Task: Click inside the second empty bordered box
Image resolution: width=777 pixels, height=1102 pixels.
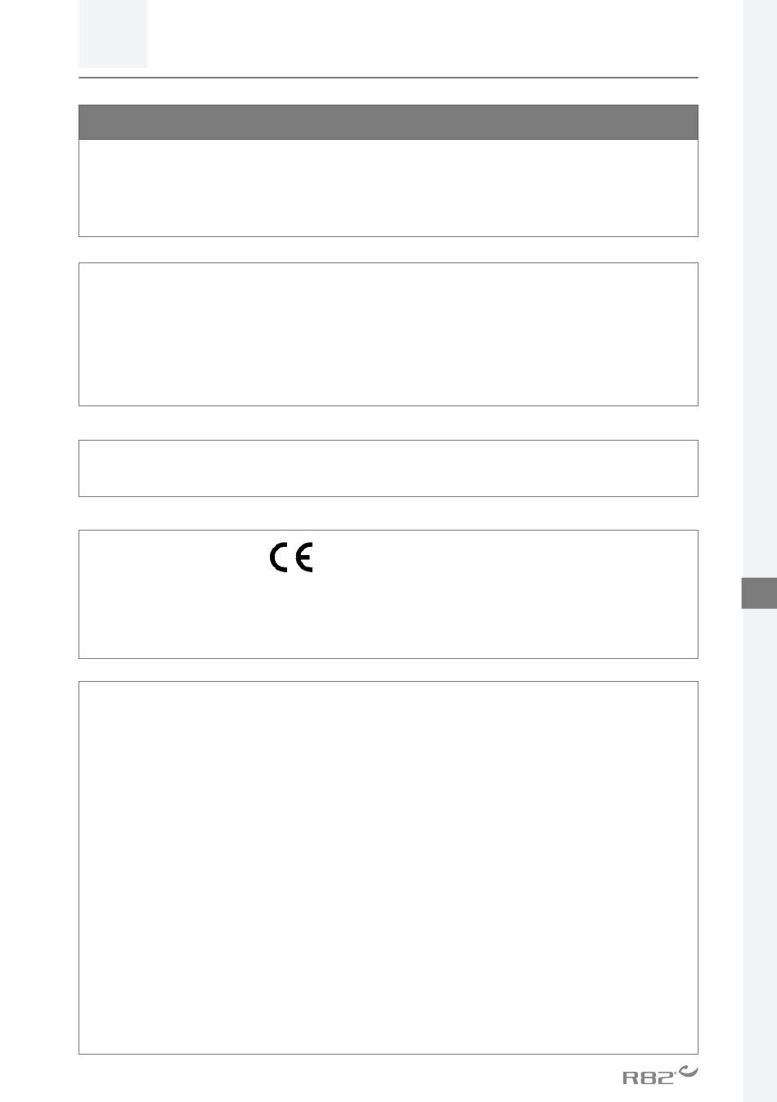Action: (x=388, y=334)
